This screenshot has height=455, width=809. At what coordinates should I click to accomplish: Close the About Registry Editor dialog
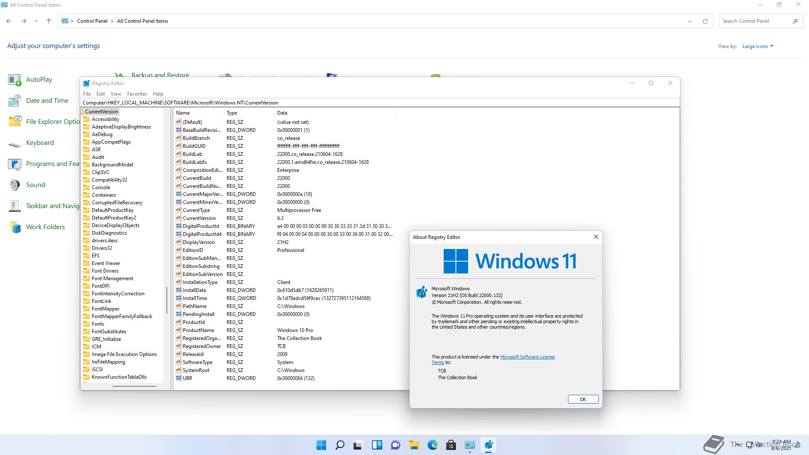(596, 237)
